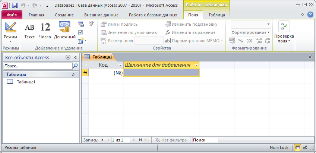Click the Save icon in quick access toolbar
Viewport: 316px width, 153px height.
point(15,6)
